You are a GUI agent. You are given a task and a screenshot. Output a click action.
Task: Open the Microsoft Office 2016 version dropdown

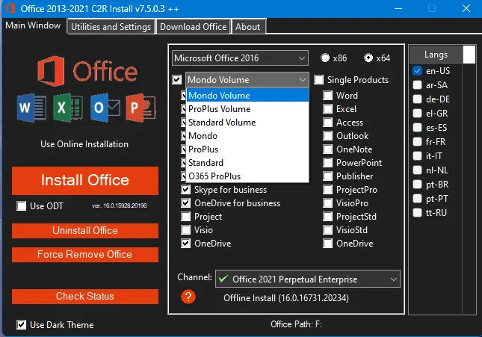click(240, 58)
